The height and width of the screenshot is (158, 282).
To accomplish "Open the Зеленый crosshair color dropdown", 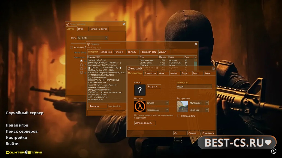I will pos(199,110).
